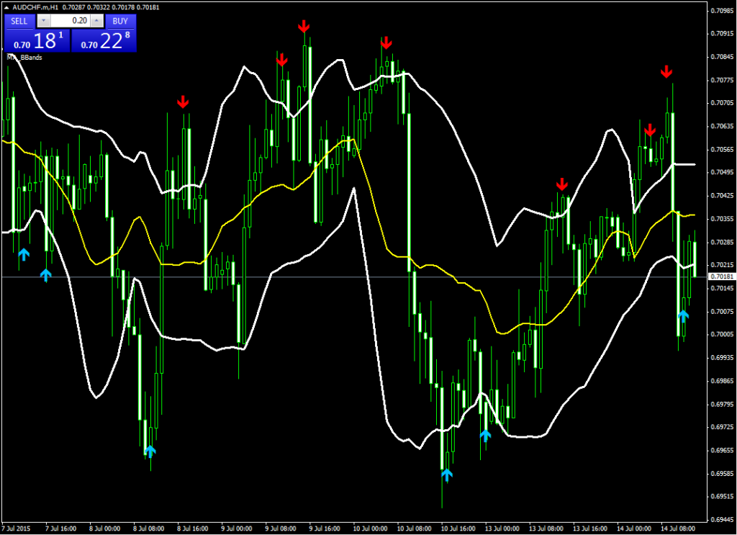Click the sell price tile 0.70 18
Image resolution: width=737 pixels, height=535 pixels.
pos(37,40)
